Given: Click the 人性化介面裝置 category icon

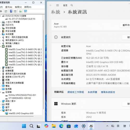Looking at the screenshot, I should click(3, 22).
